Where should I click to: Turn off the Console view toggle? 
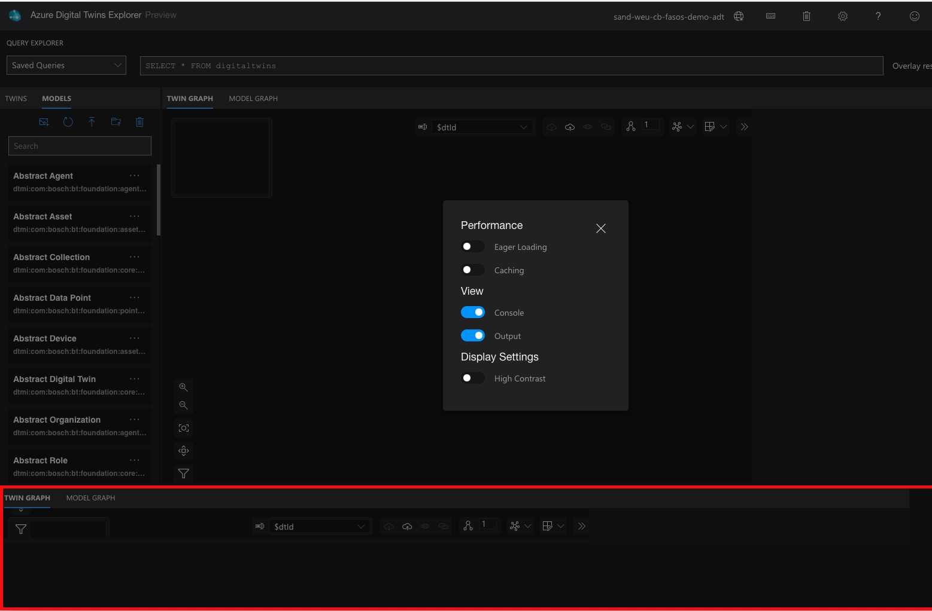tap(473, 312)
